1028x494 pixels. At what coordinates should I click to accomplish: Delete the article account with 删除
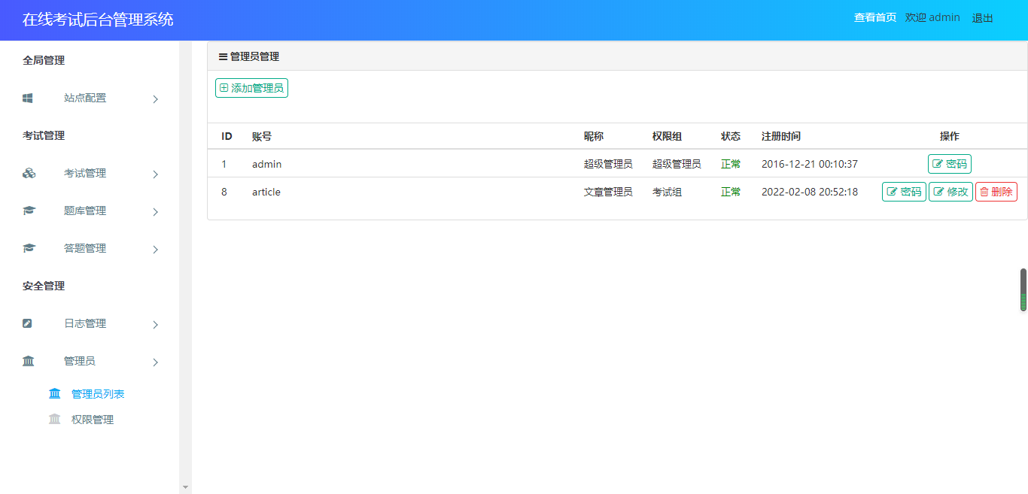(x=996, y=192)
